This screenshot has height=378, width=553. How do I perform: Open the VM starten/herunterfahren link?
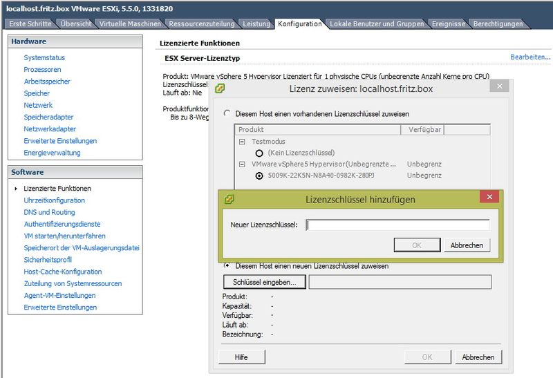click(x=64, y=236)
